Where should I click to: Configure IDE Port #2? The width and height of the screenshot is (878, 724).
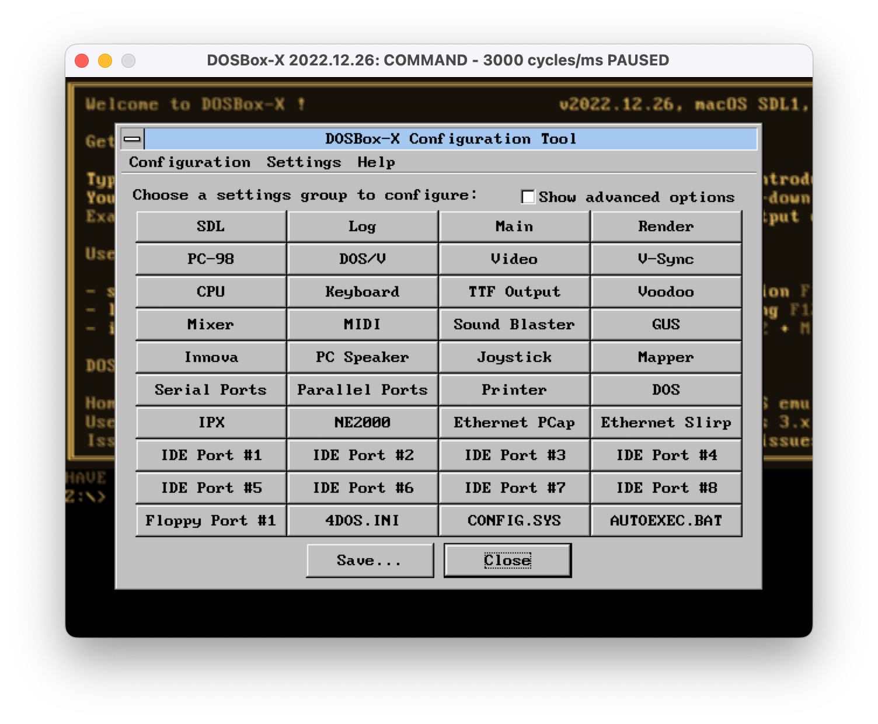363,455
